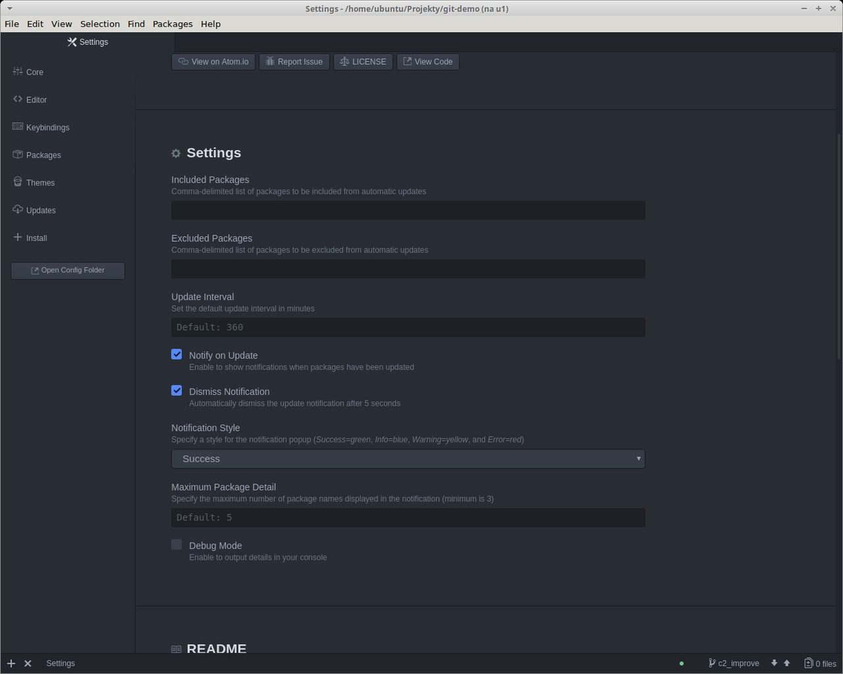The height and width of the screenshot is (674, 843).
Task: Click the vertical scrollbar thumb
Action: 839,247
